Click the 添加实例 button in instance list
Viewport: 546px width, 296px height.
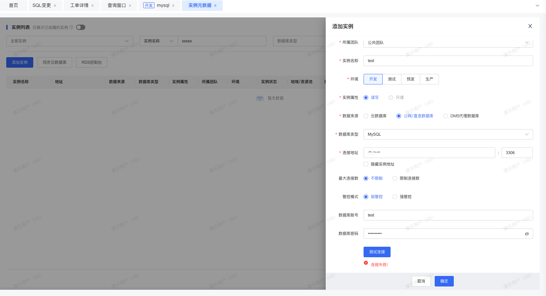coord(20,62)
